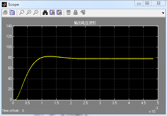Toggle the lock axes selection icon
Image resolution: width=167 pixels, height=116 pixels.
point(75,12)
